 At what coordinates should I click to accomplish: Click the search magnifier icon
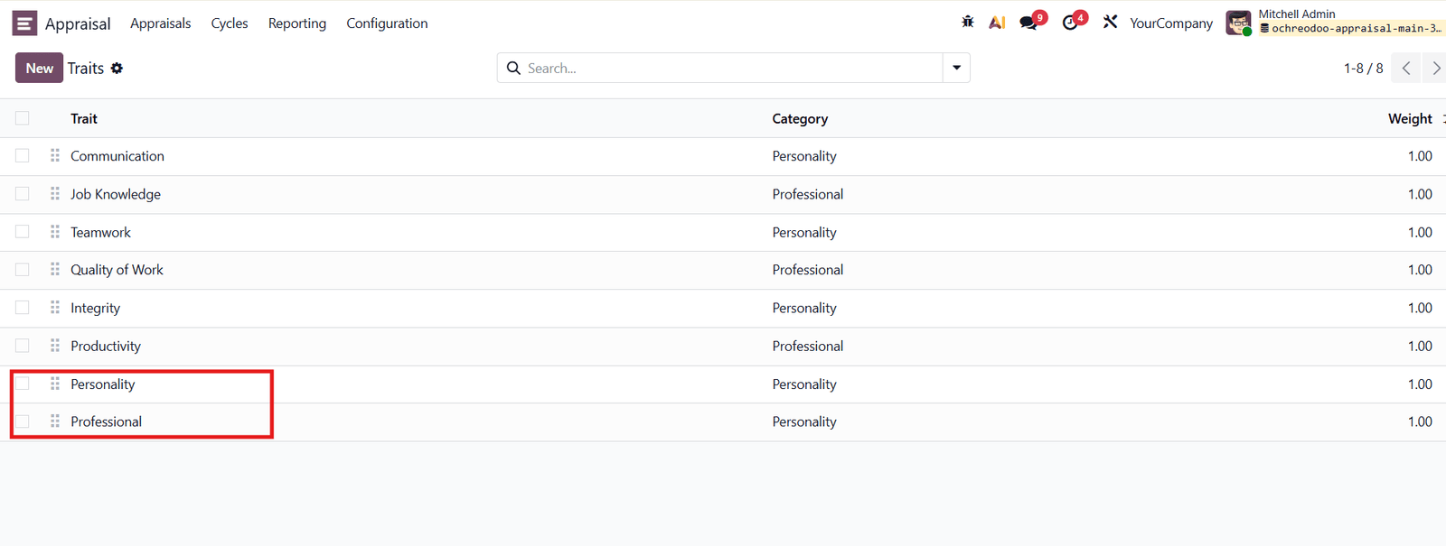(513, 68)
